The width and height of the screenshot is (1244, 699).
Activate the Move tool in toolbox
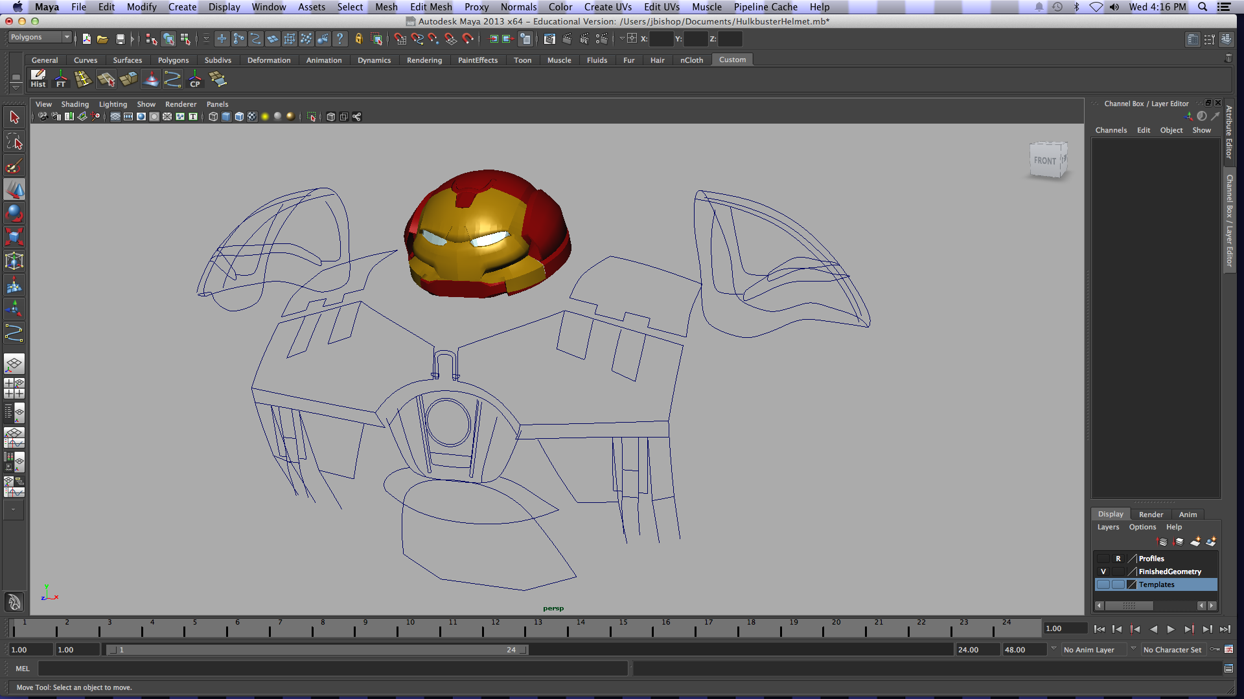14,190
